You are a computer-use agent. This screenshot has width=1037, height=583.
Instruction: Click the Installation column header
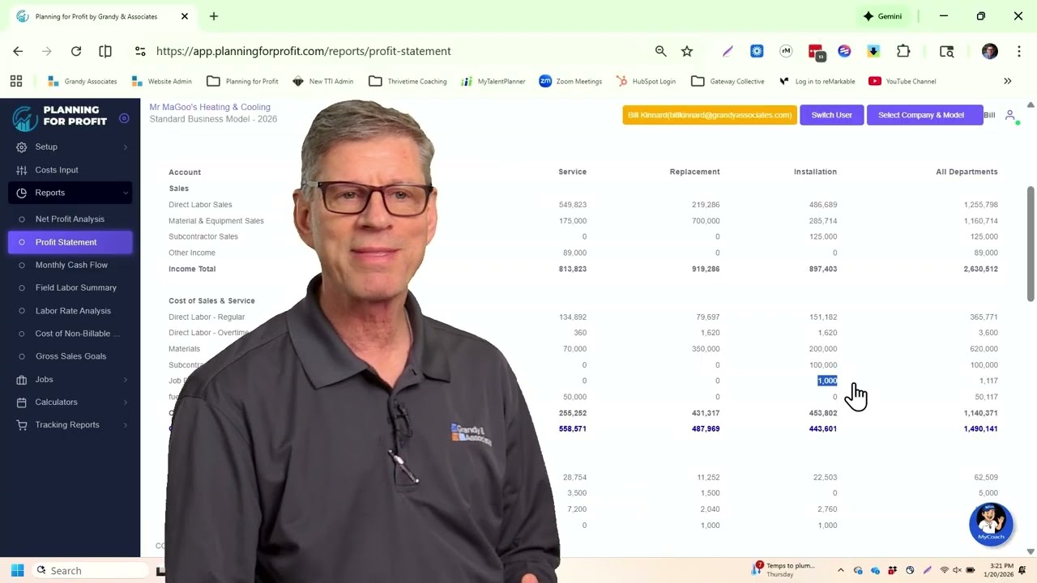pos(815,172)
